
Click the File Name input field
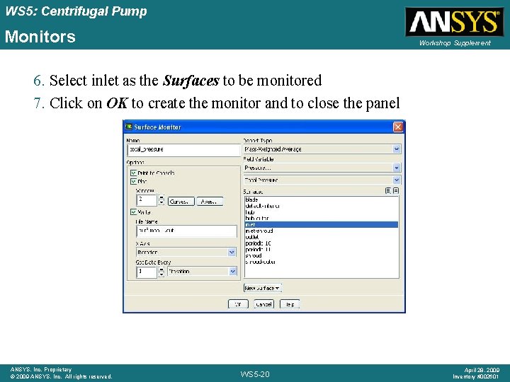186,231
